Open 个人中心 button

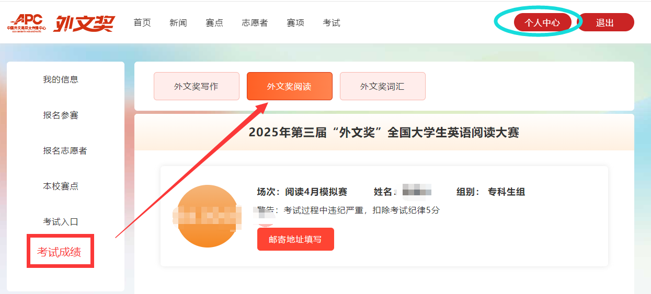(542, 22)
